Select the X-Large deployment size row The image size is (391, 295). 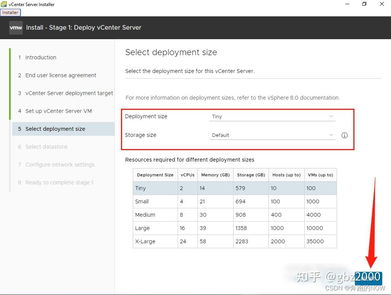click(235, 241)
